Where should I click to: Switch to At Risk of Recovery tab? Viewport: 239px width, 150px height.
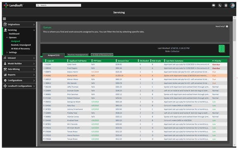102,55
